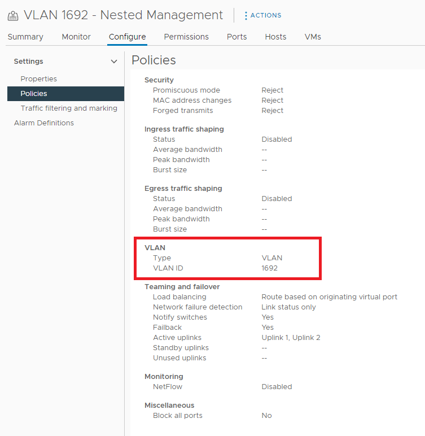The height and width of the screenshot is (436, 425).
Task: Switch to the Summary tab
Action: point(25,37)
